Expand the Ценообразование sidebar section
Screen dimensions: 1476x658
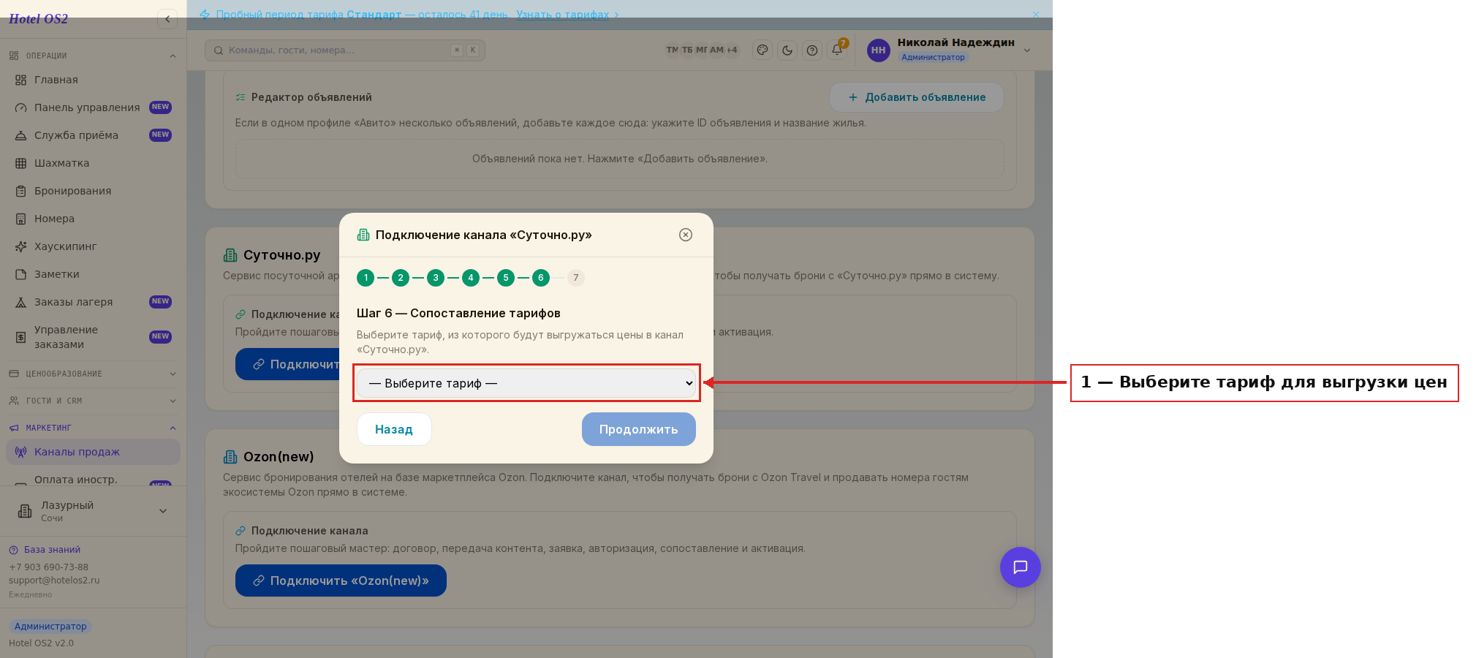pos(92,374)
